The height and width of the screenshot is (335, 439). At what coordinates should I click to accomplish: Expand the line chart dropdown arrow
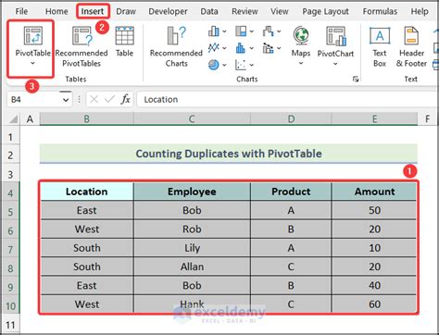click(x=224, y=48)
